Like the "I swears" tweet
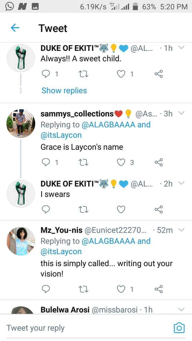The width and height of the screenshot is (192, 341). [121, 210]
